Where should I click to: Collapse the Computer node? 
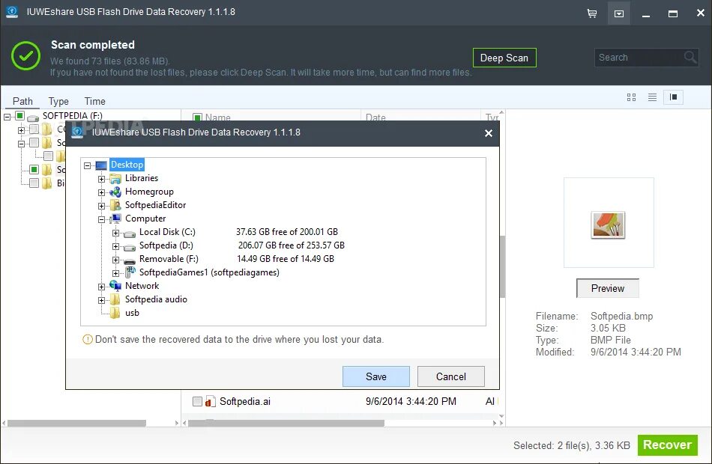(x=101, y=219)
